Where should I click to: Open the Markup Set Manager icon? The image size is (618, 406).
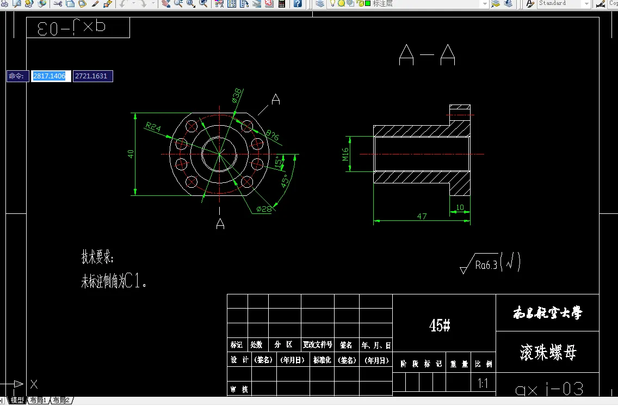click(269, 4)
